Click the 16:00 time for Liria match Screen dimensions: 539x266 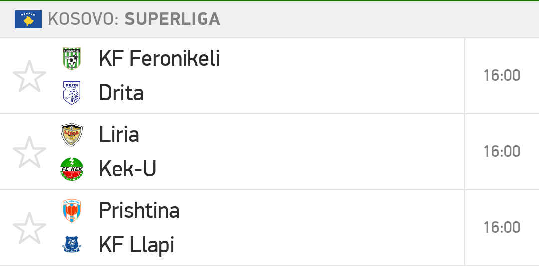pos(502,152)
